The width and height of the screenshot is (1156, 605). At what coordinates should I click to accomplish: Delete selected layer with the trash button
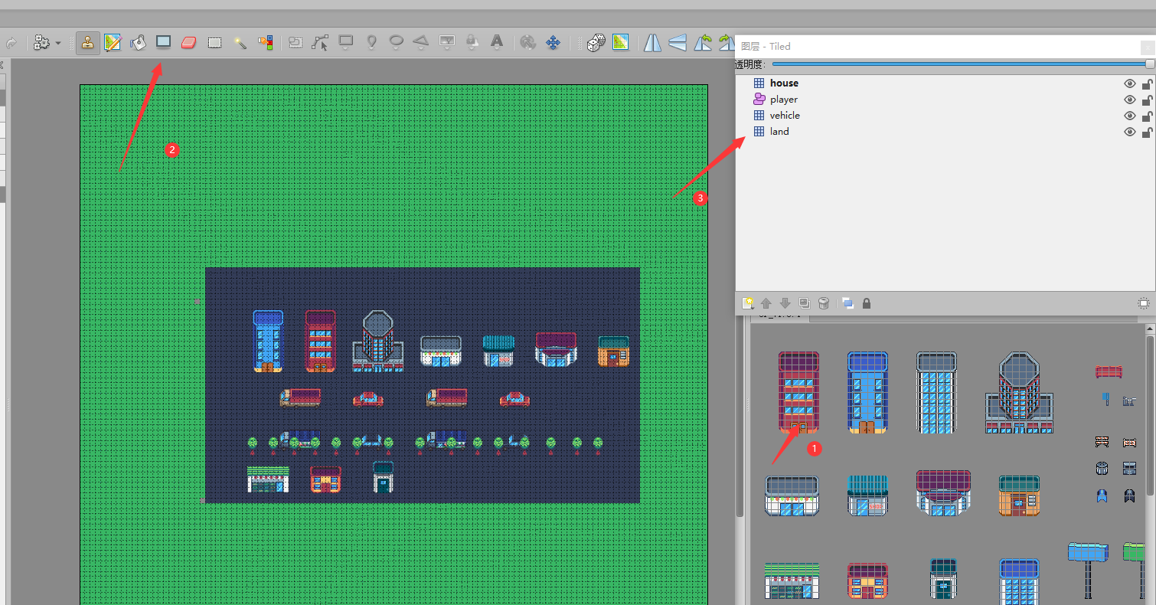point(823,303)
